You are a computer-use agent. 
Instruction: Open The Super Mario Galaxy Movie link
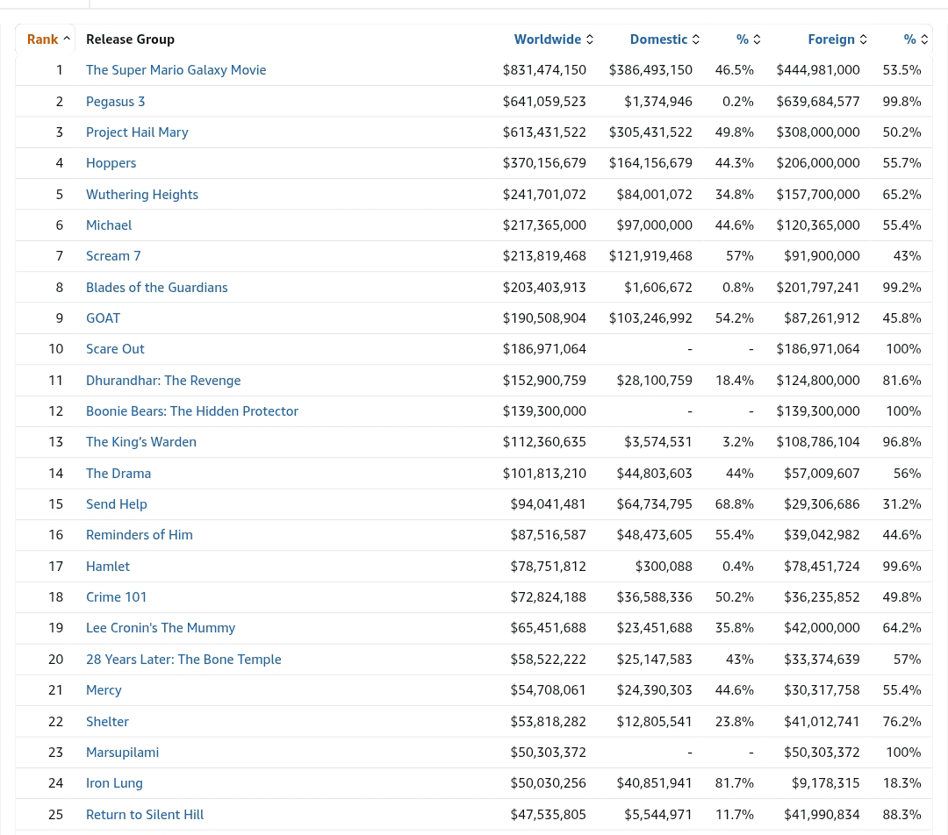click(x=176, y=69)
